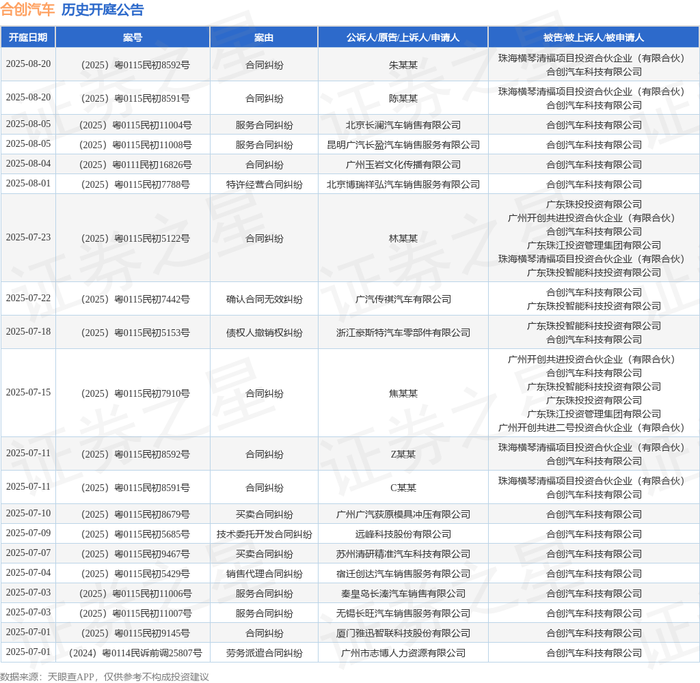Click the 合创汽车 title text
The height and width of the screenshot is (683, 700).
coord(27,10)
